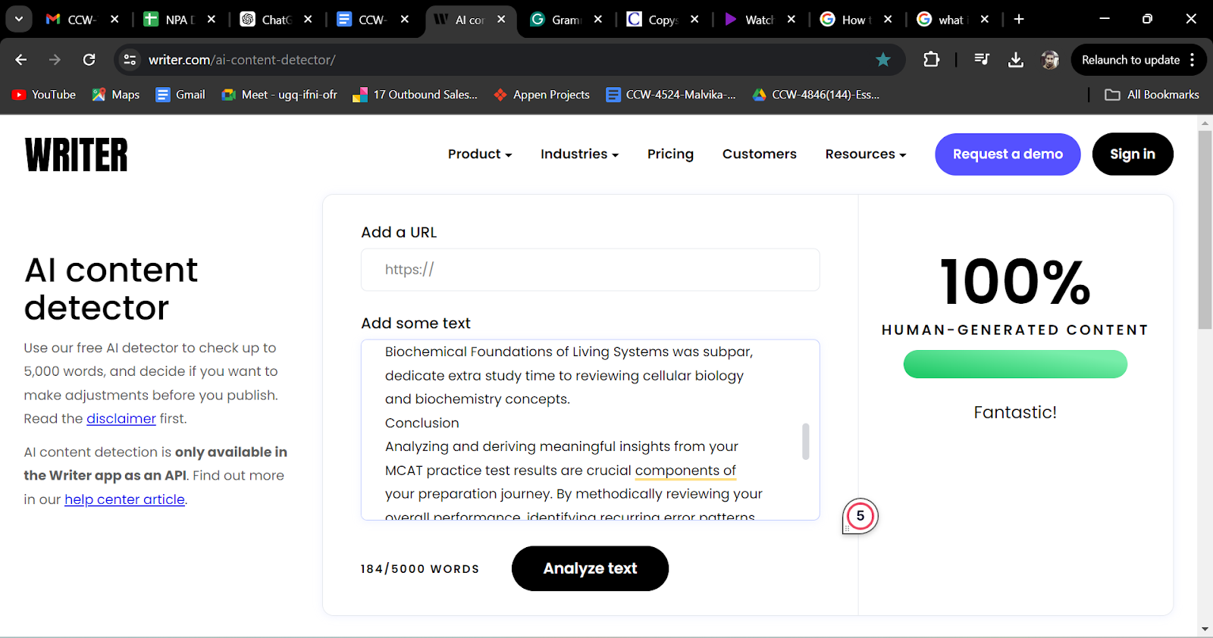
Task: Close the ChatGPT tab
Action: tap(308, 20)
